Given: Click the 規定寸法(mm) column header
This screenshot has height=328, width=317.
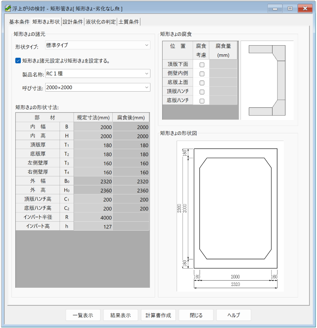Looking at the screenshot, I should 93,117.
